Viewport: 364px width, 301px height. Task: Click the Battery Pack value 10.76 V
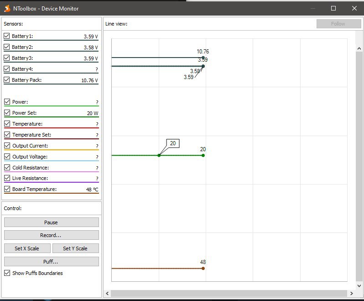coord(89,80)
